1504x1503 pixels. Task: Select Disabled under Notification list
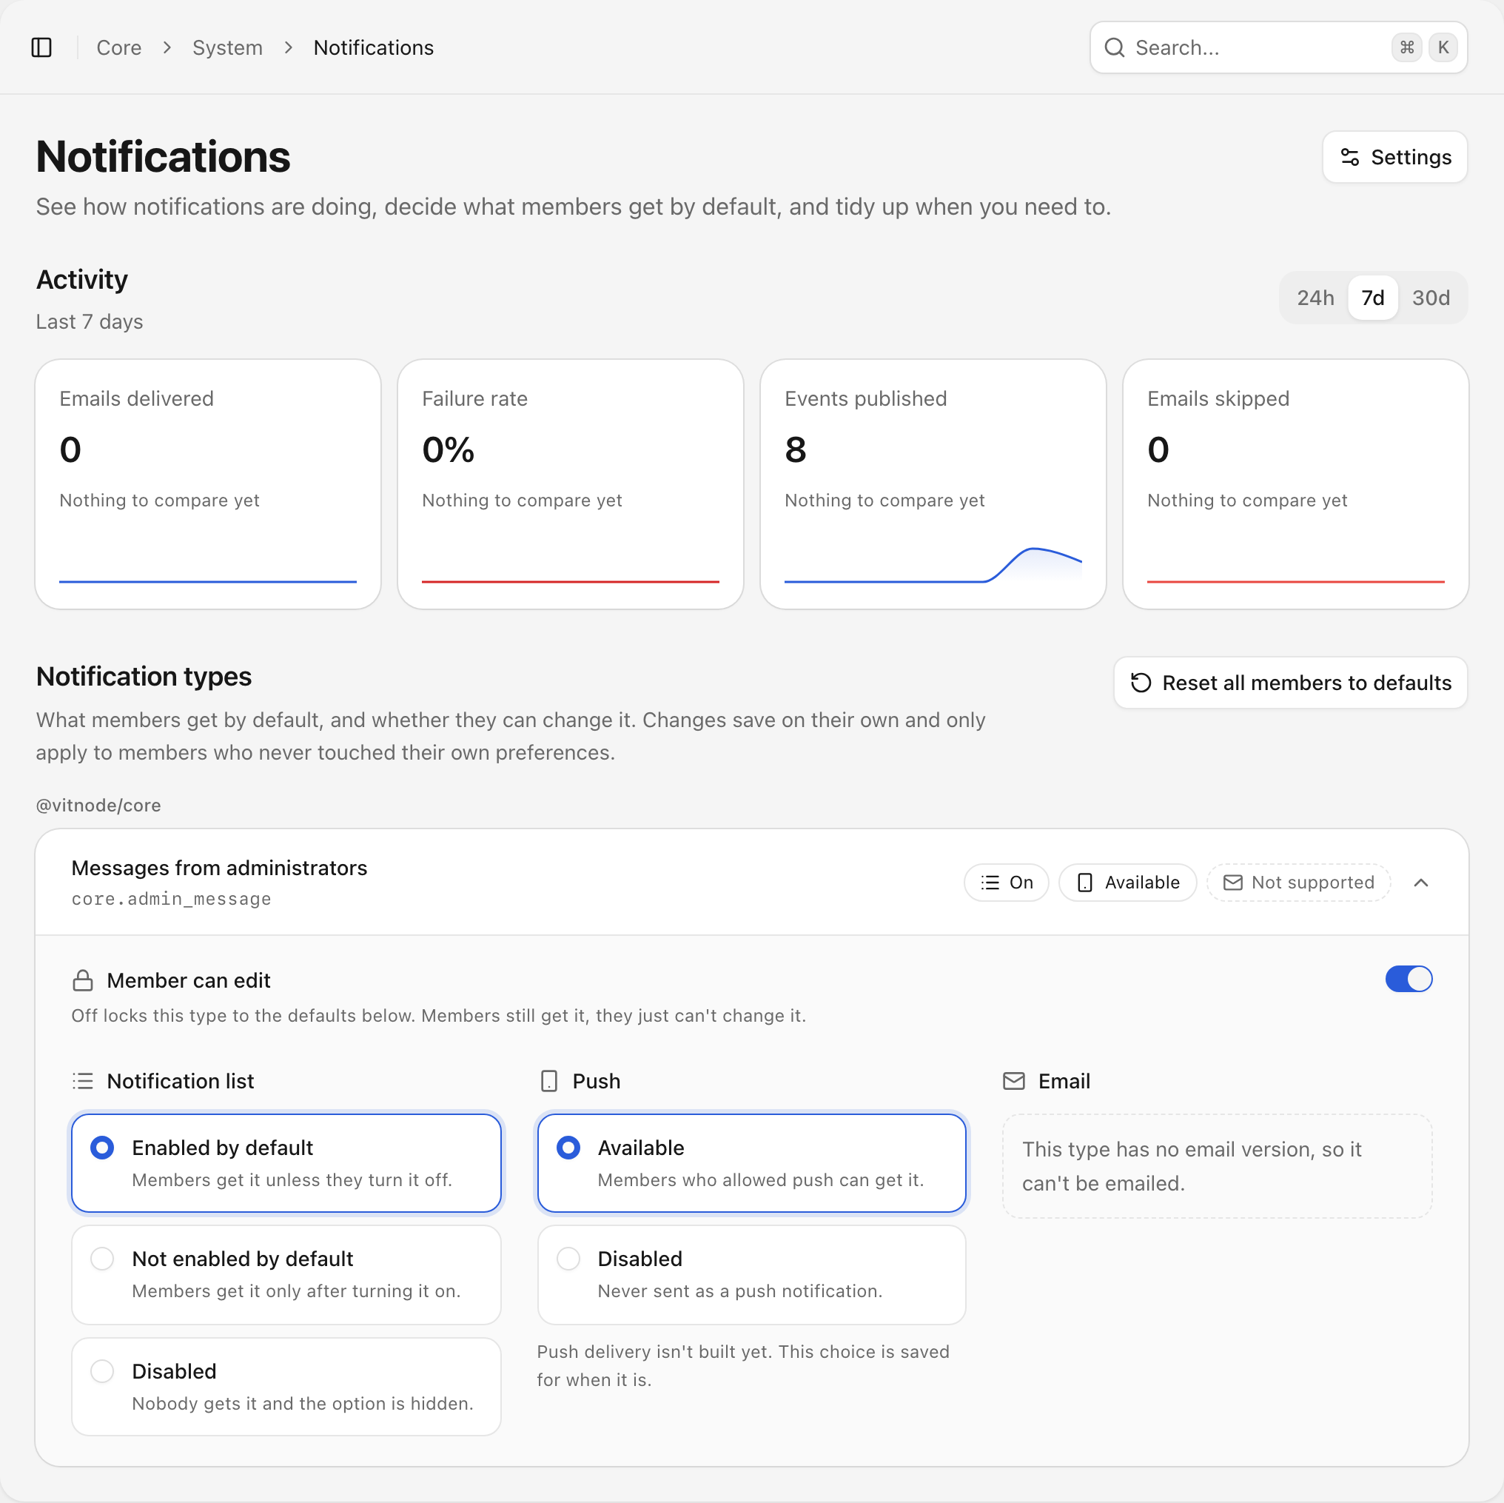(x=286, y=1387)
